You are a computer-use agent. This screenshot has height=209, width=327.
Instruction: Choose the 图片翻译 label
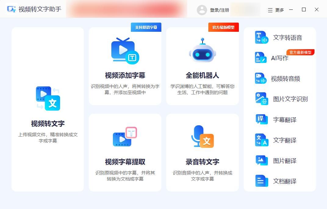click(285, 161)
